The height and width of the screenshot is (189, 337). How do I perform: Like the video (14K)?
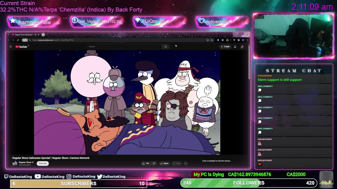click(146, 164)
